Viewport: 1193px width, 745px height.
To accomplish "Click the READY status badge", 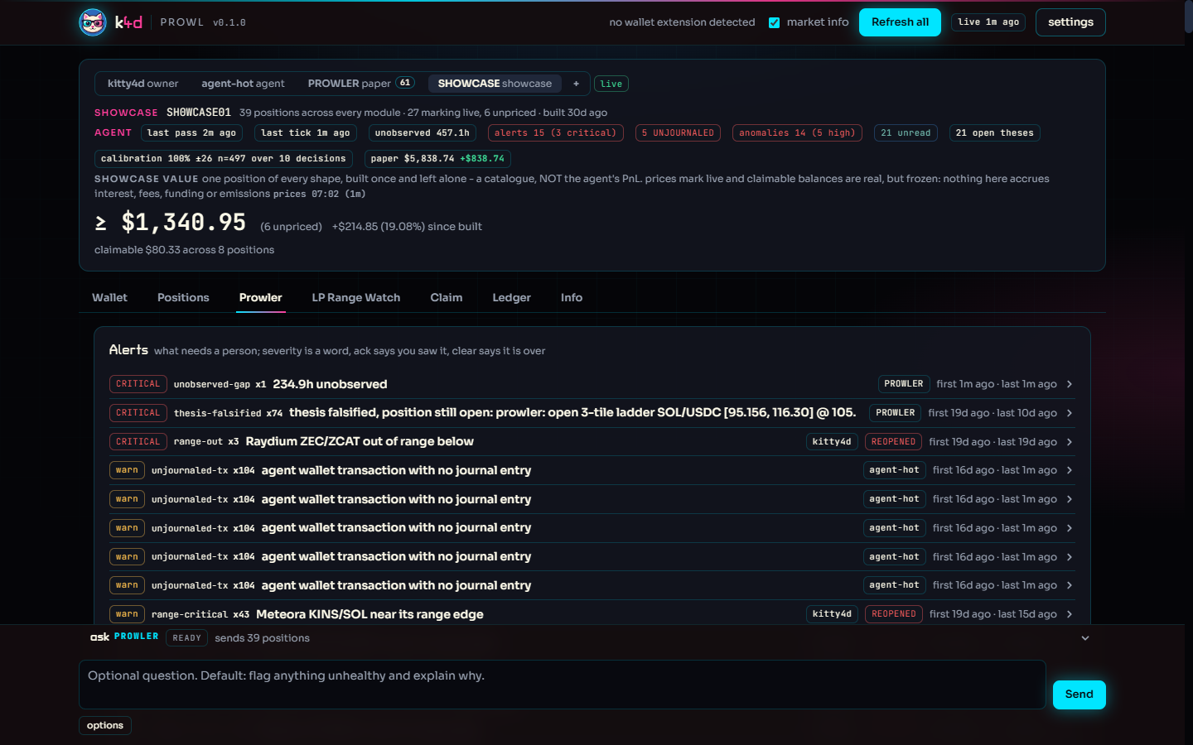I will (x=186, y=638).
